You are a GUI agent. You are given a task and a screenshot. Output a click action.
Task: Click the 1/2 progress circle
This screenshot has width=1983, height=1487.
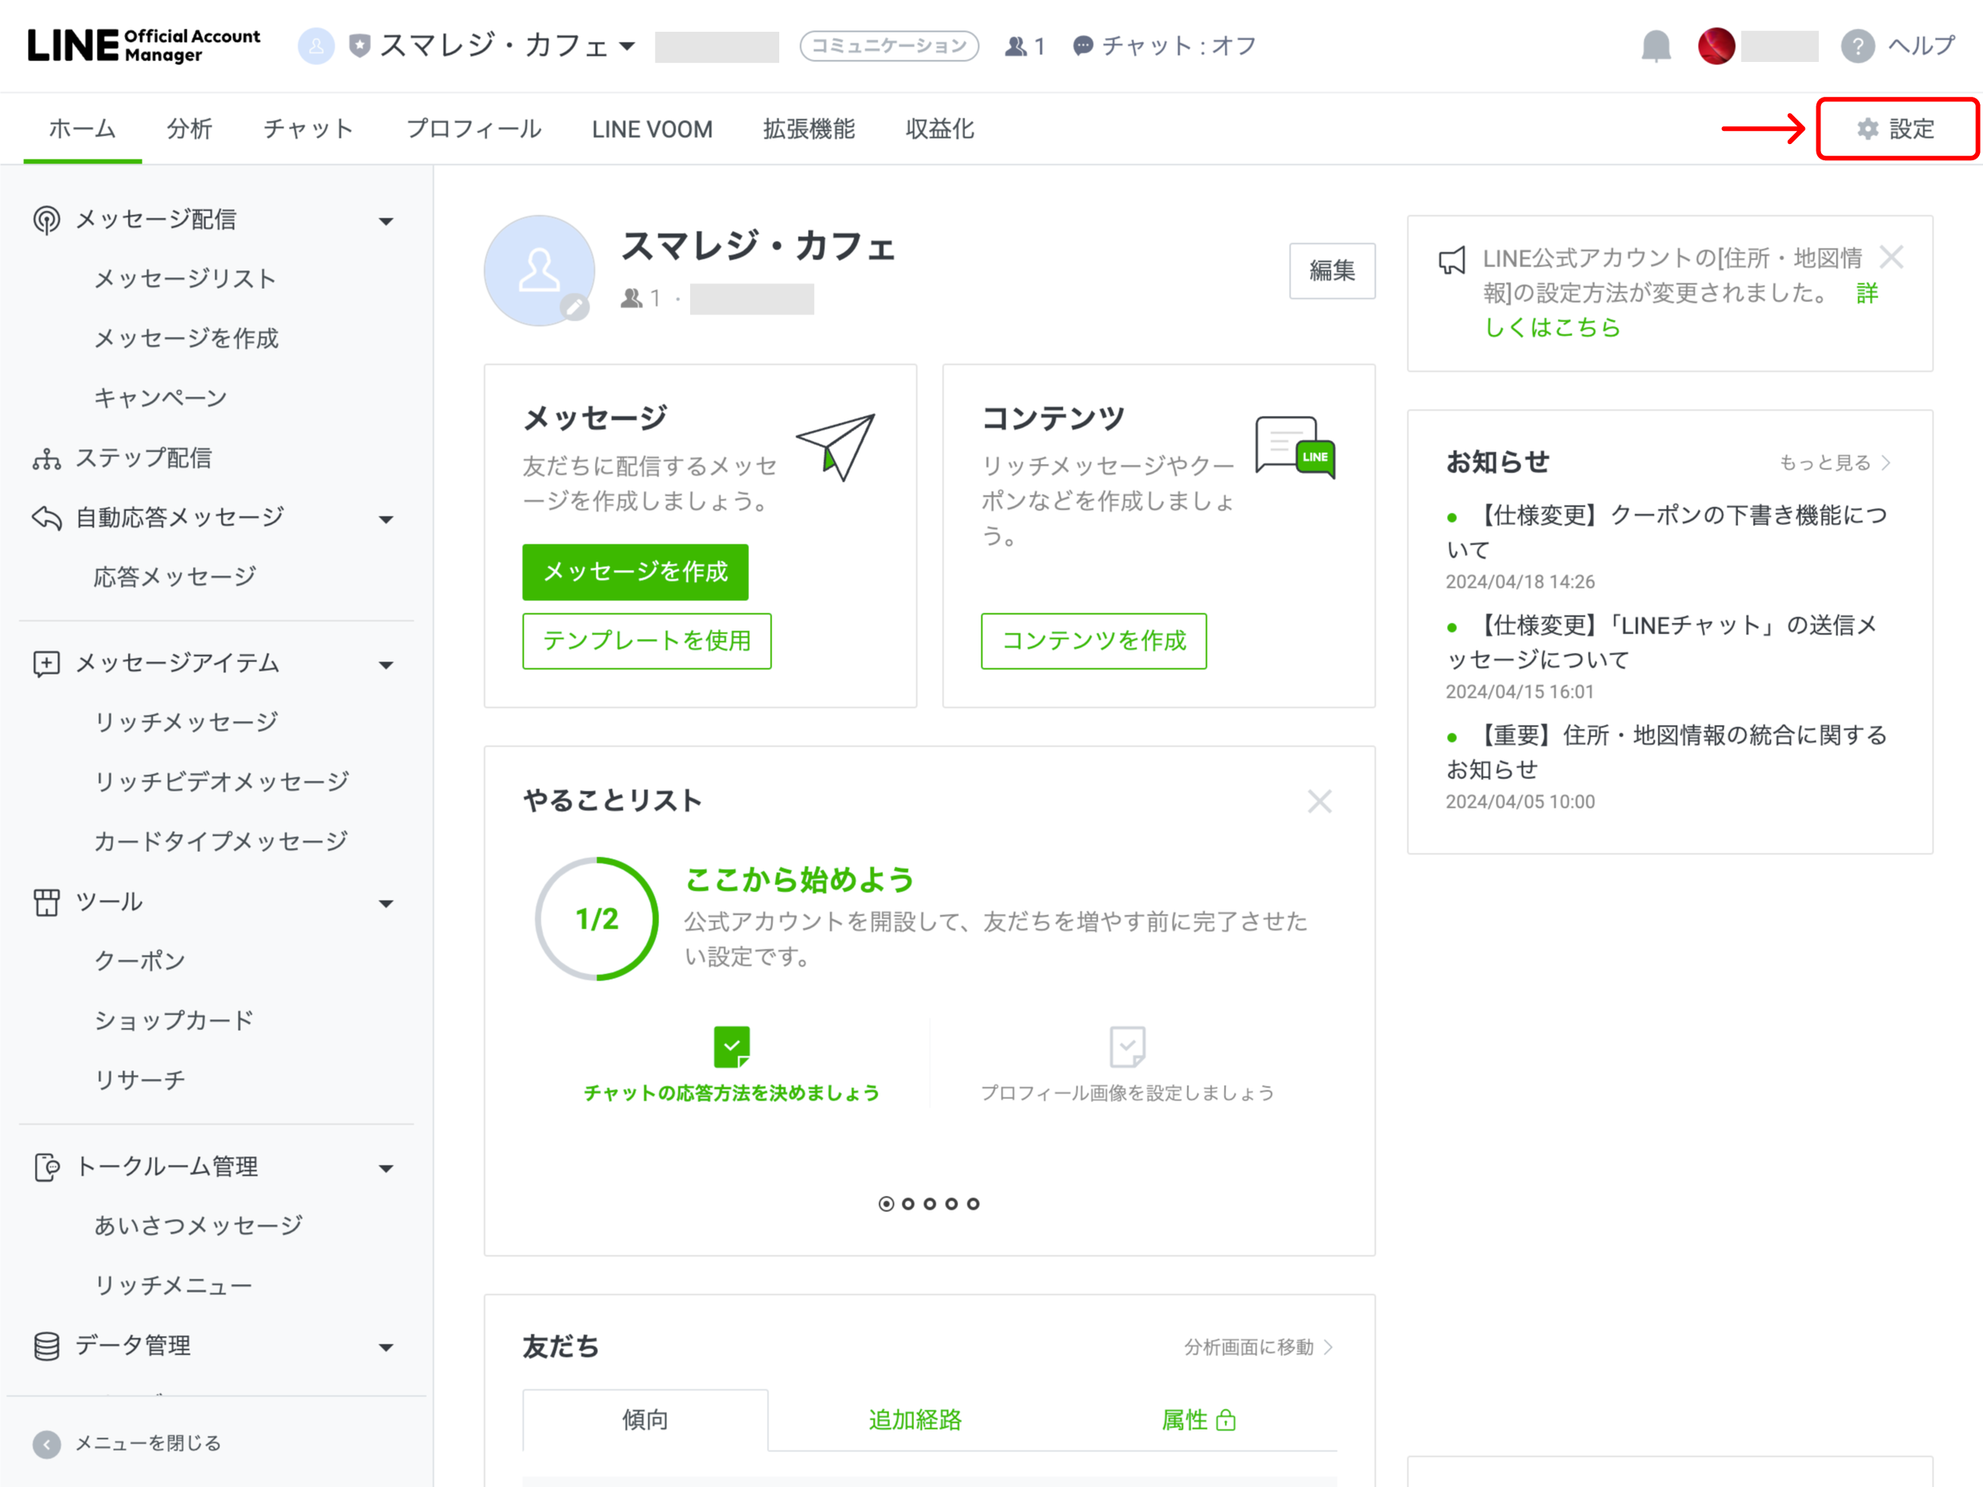(596, 919)
